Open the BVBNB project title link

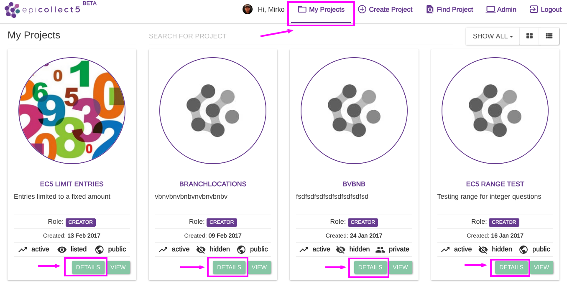354,184
